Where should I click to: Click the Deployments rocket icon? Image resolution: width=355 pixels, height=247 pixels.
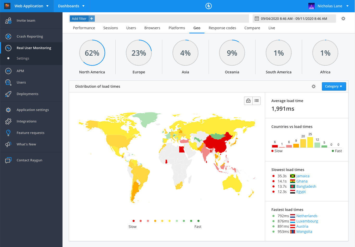tap(8, 94)
